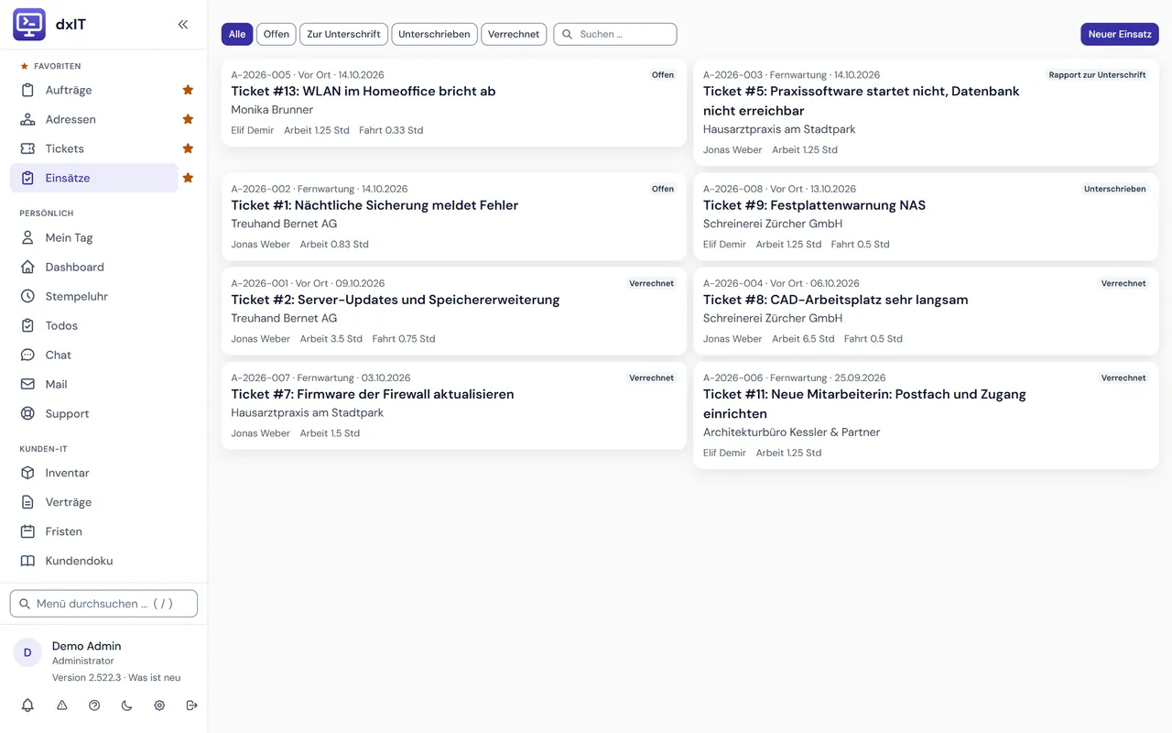Click the Chat speech bubble icon
The image size is (1172, 733).
(x=27, y=355)
